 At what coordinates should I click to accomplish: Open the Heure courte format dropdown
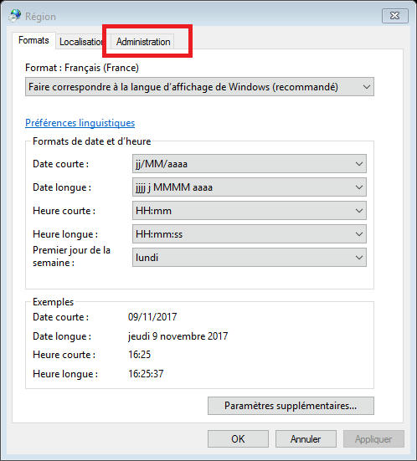(x=250, y=211)
